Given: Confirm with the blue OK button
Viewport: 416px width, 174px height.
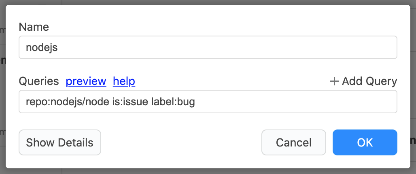Looking at the screenshot, I should pyautogui.click(x=365, y=142).
